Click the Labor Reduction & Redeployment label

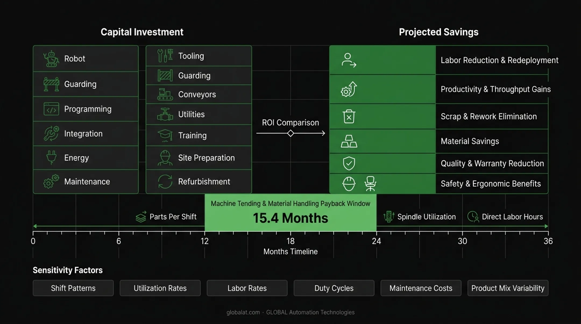499,60
